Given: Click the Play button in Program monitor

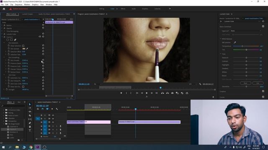Looking at the screenshot, I should click(x=147, y=93).
